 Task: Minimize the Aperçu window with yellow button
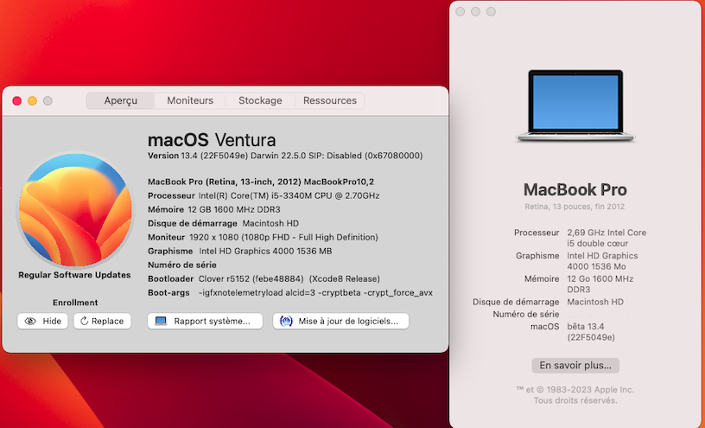(x=32, y=101)
